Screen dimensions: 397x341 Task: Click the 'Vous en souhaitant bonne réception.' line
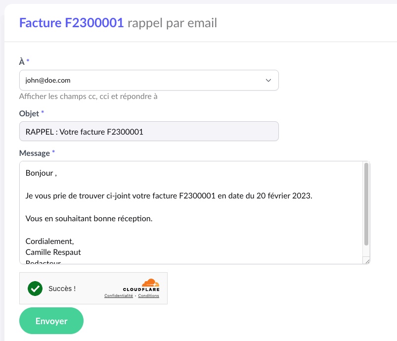click(x=89, y=219)
